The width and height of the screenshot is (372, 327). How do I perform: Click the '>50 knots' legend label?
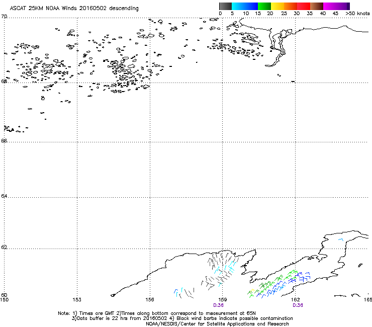tap(357, 14)
